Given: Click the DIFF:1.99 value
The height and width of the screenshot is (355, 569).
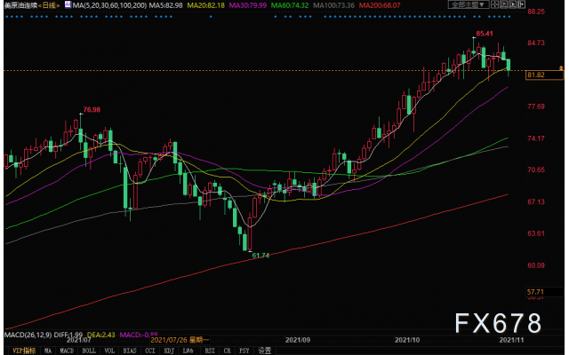Looking at the screenshot, I should tap(68, 335).
